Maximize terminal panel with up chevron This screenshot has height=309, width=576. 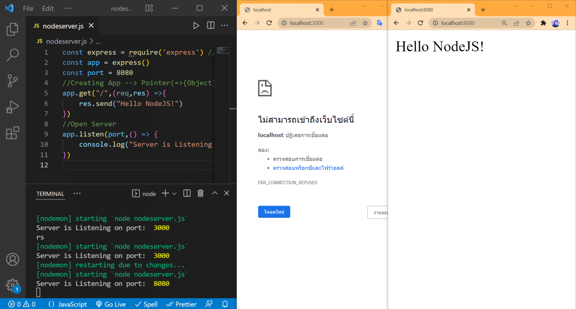tap(214, 193)
